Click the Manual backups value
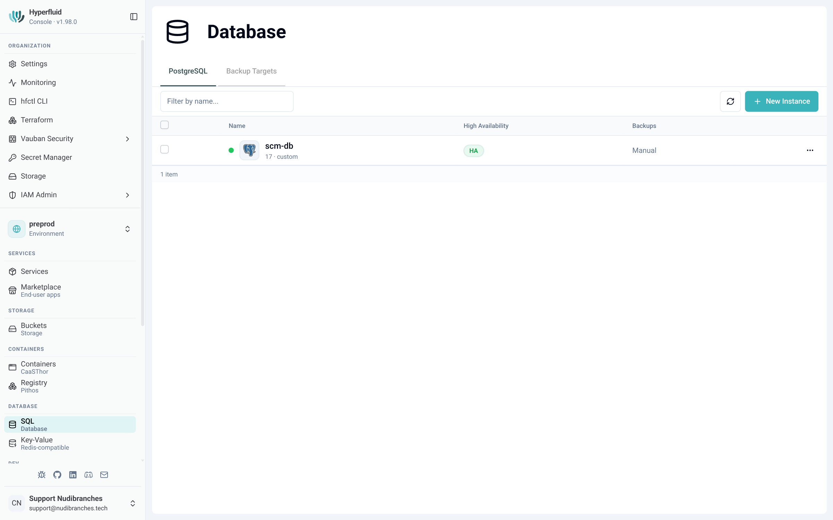Image resolution: width=833 pixels, height=520 pixels. pos(644,150)
